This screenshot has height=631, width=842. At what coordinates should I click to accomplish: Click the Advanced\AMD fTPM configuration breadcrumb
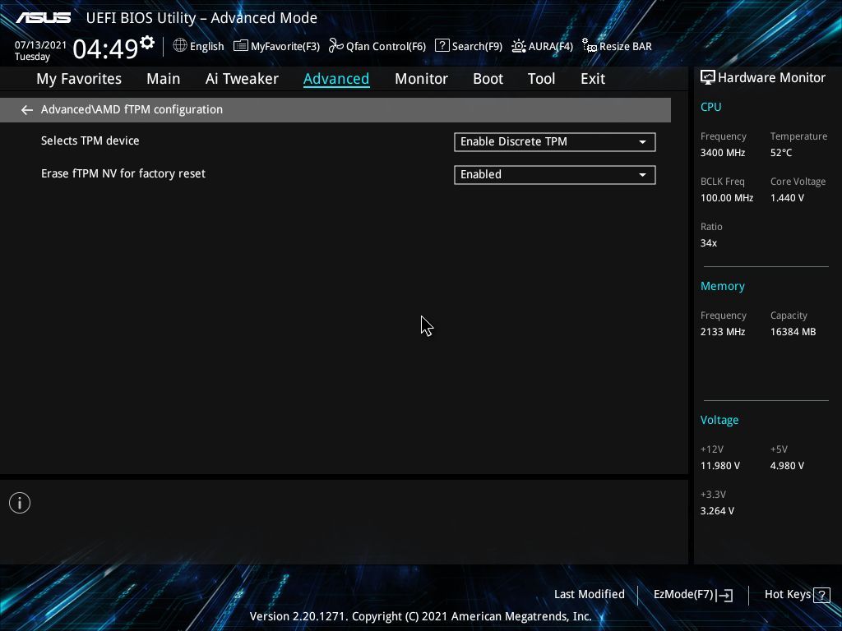tap(132, 109)
